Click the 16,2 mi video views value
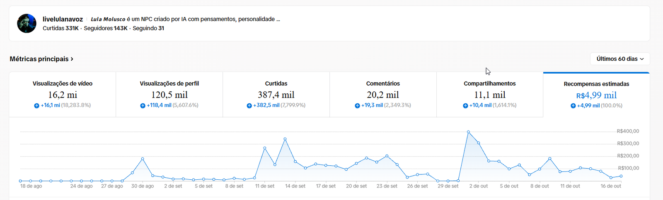 coord(63,95)
